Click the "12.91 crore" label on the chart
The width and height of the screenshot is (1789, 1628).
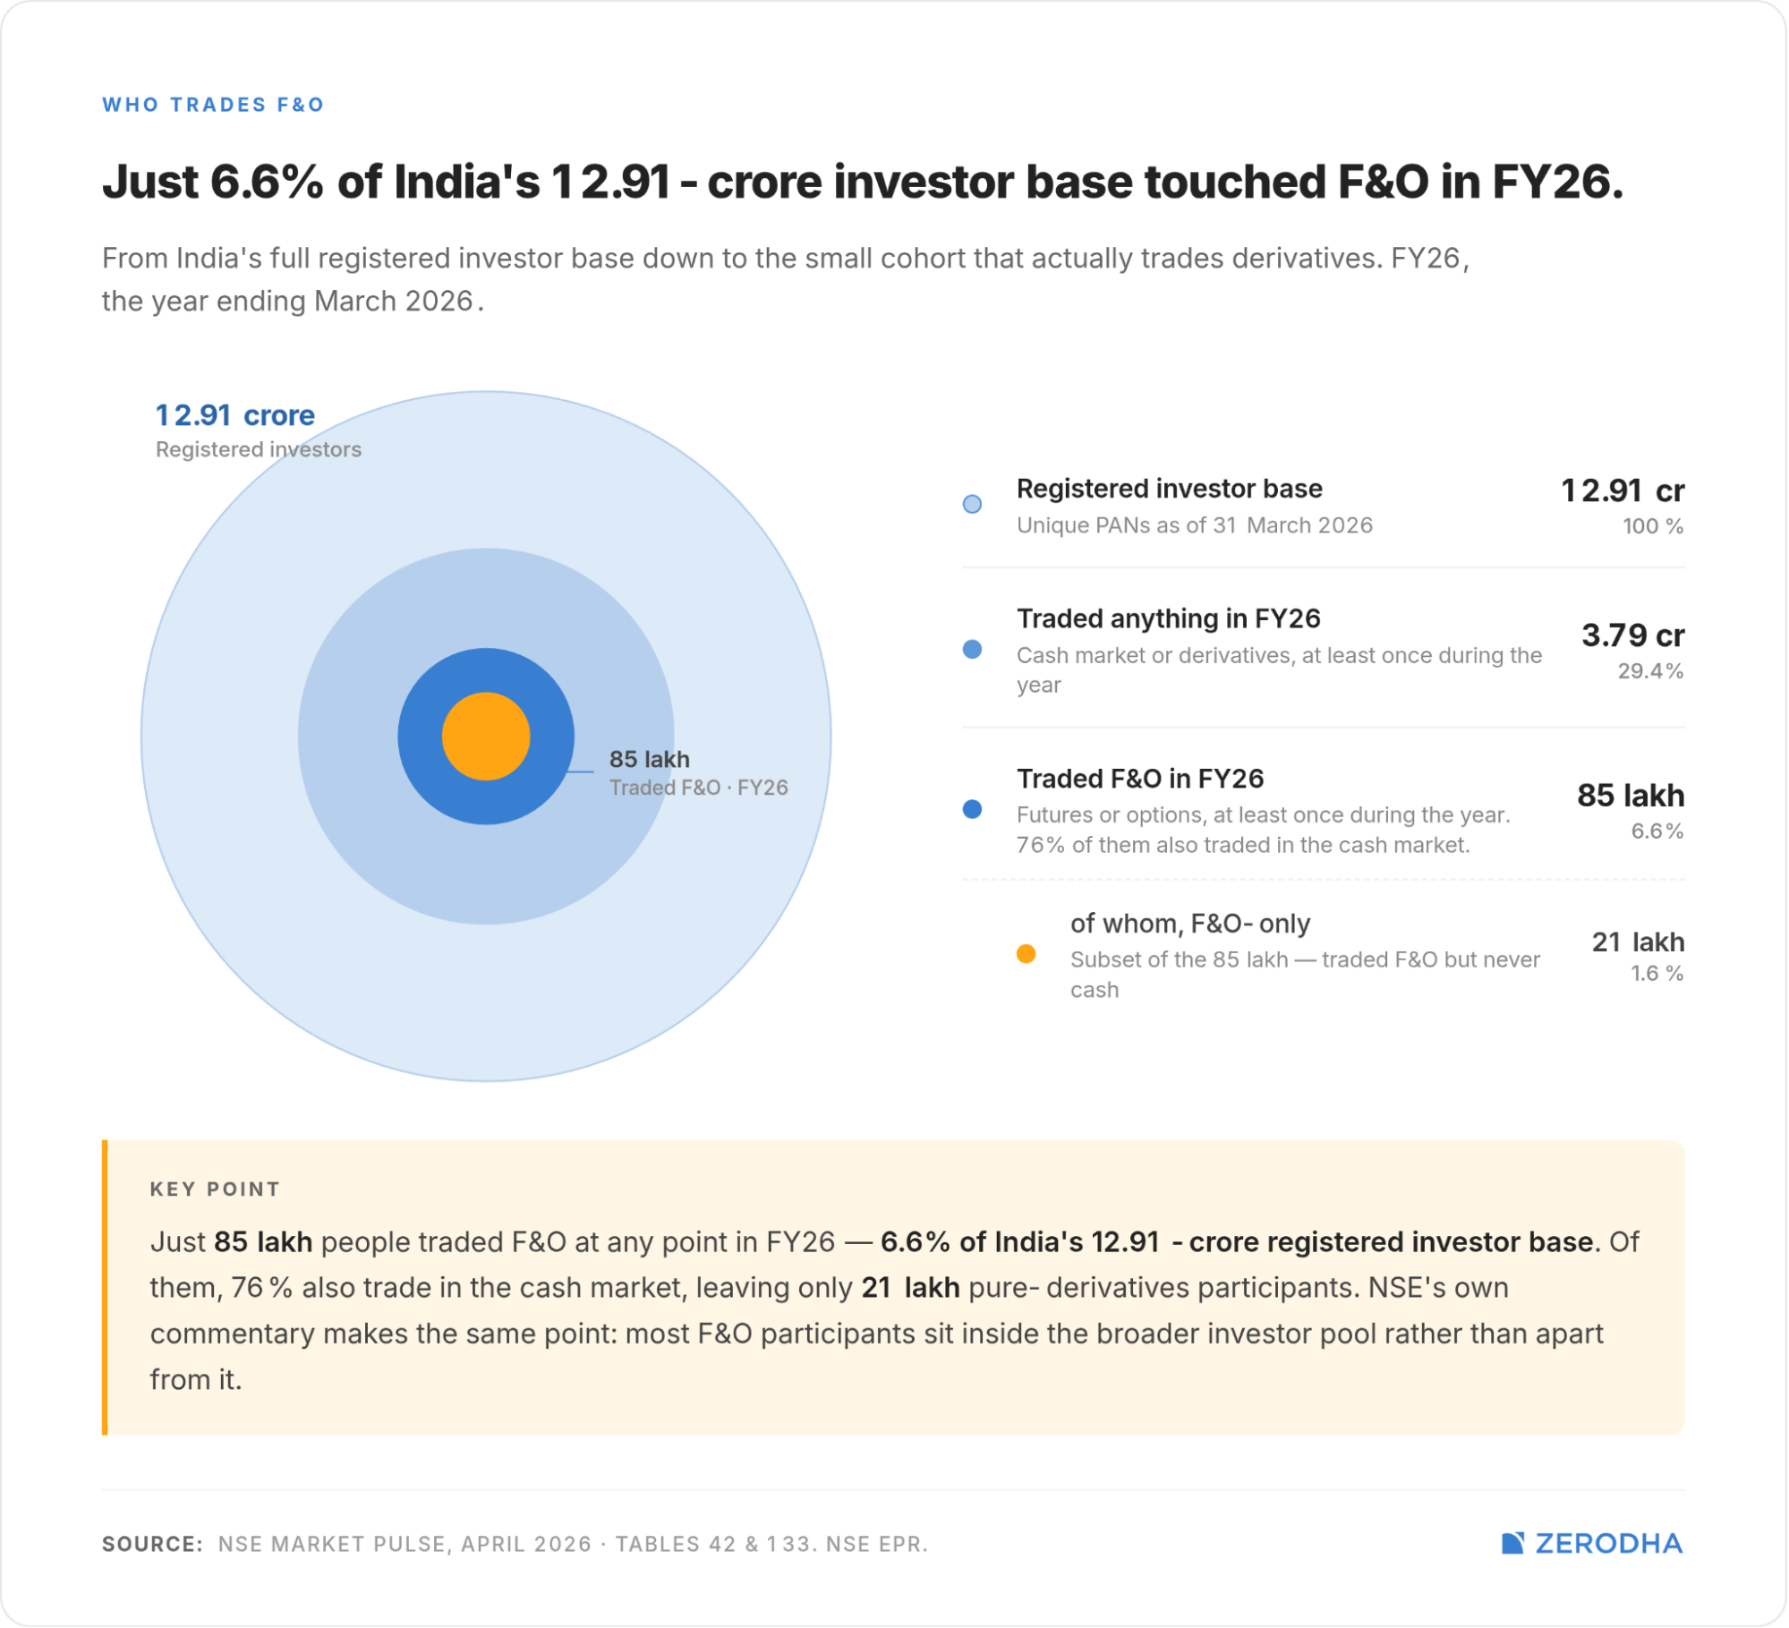pos(235,415)
